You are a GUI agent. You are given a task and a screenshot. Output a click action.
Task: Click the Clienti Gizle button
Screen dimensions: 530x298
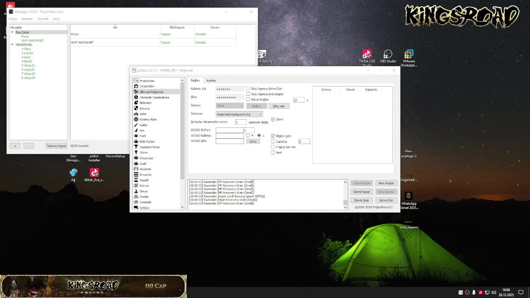tap(361, 200)
